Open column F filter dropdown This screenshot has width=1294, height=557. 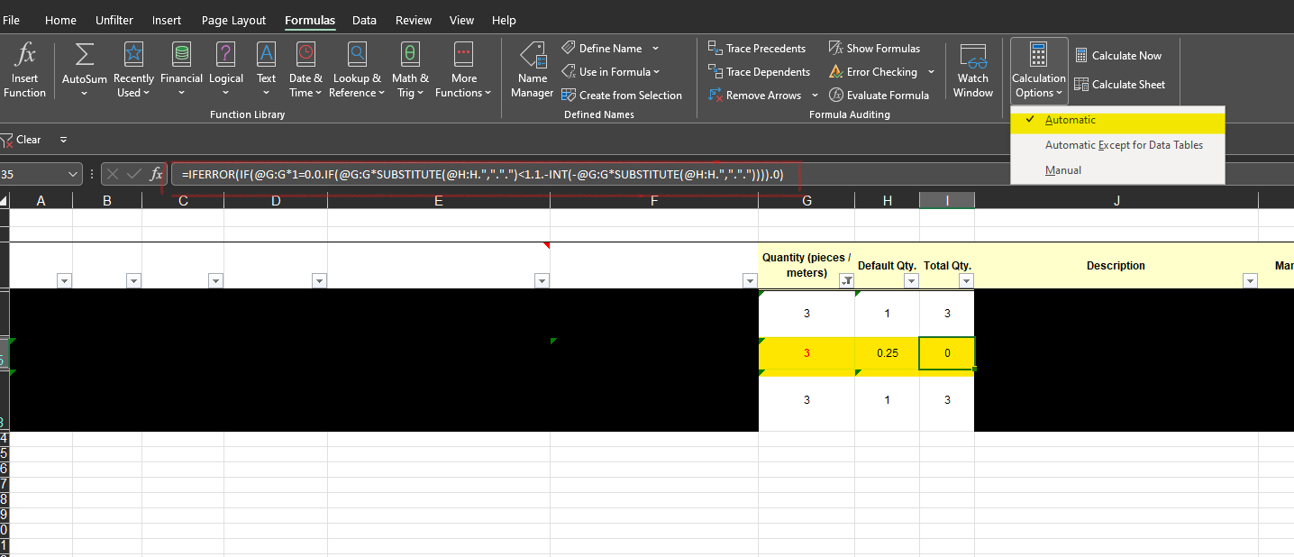[750, 281]
